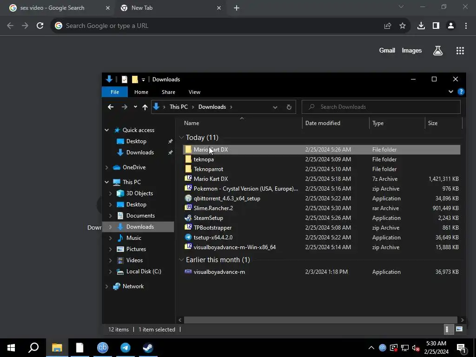
Task: Click the New folder quick access icon
Action: 135,79
